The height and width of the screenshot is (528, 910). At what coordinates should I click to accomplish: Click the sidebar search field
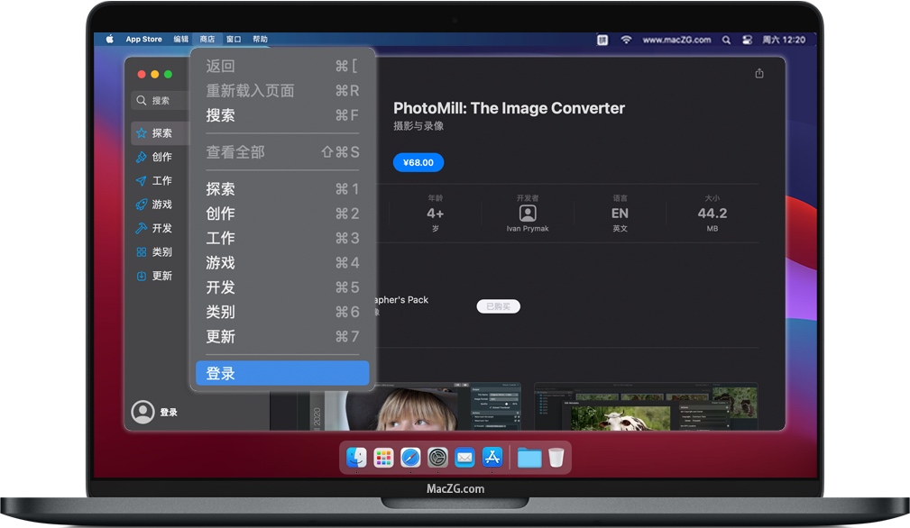click(x=161, y=100)
